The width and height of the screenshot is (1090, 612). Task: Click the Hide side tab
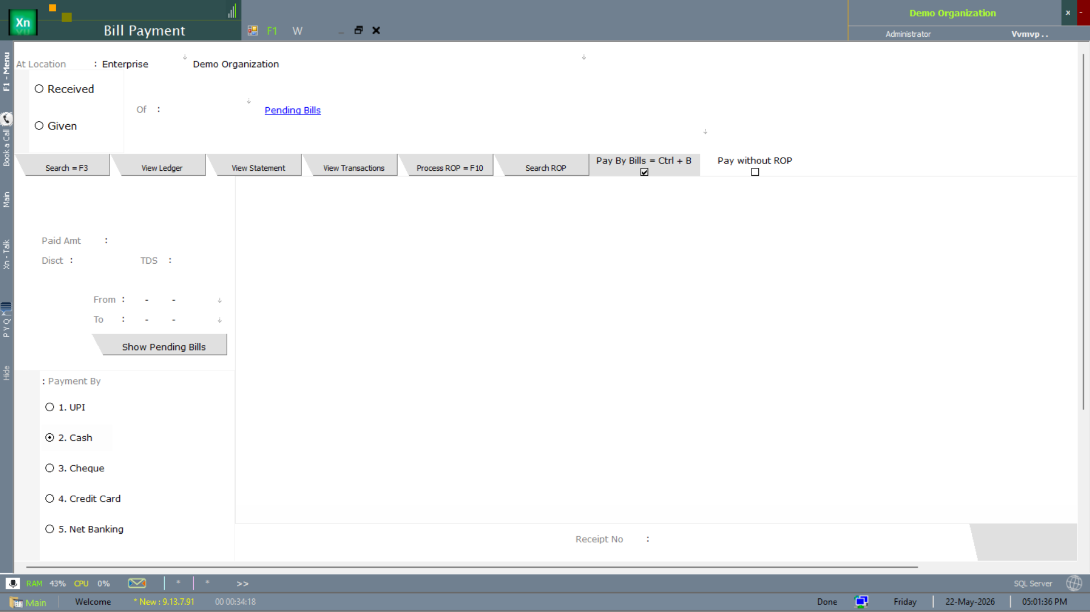click(x=6, y=373)
